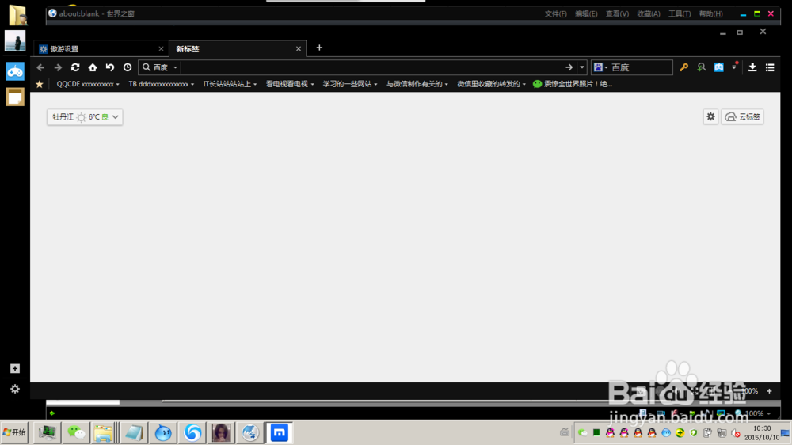The height and width of the screenshot is (445, 792).
Task: Expand the search box engine selector
Action: pos(600,67)
